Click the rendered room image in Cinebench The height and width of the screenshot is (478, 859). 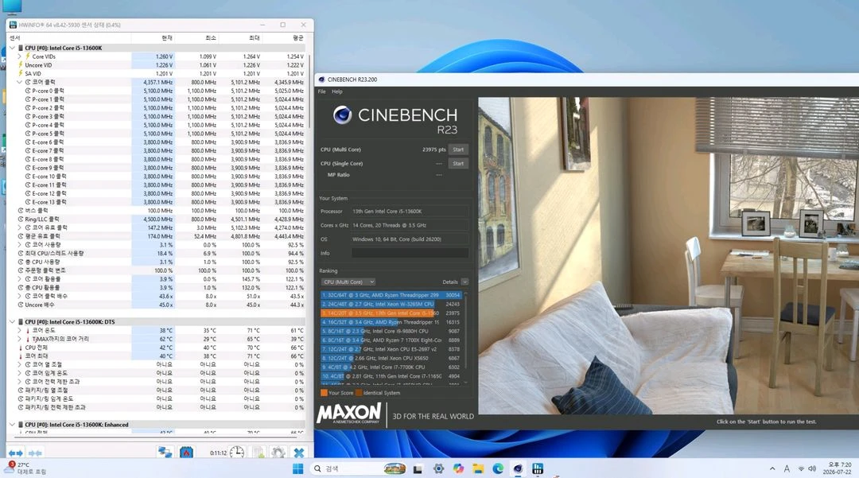tap(668, 255)
